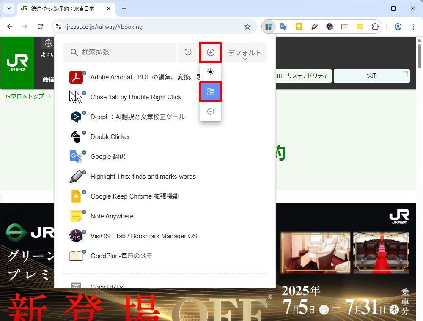Viewport: 423px width, 321px height.
Task: Click the green JR東日本 logo
Action: coord(17,63)
